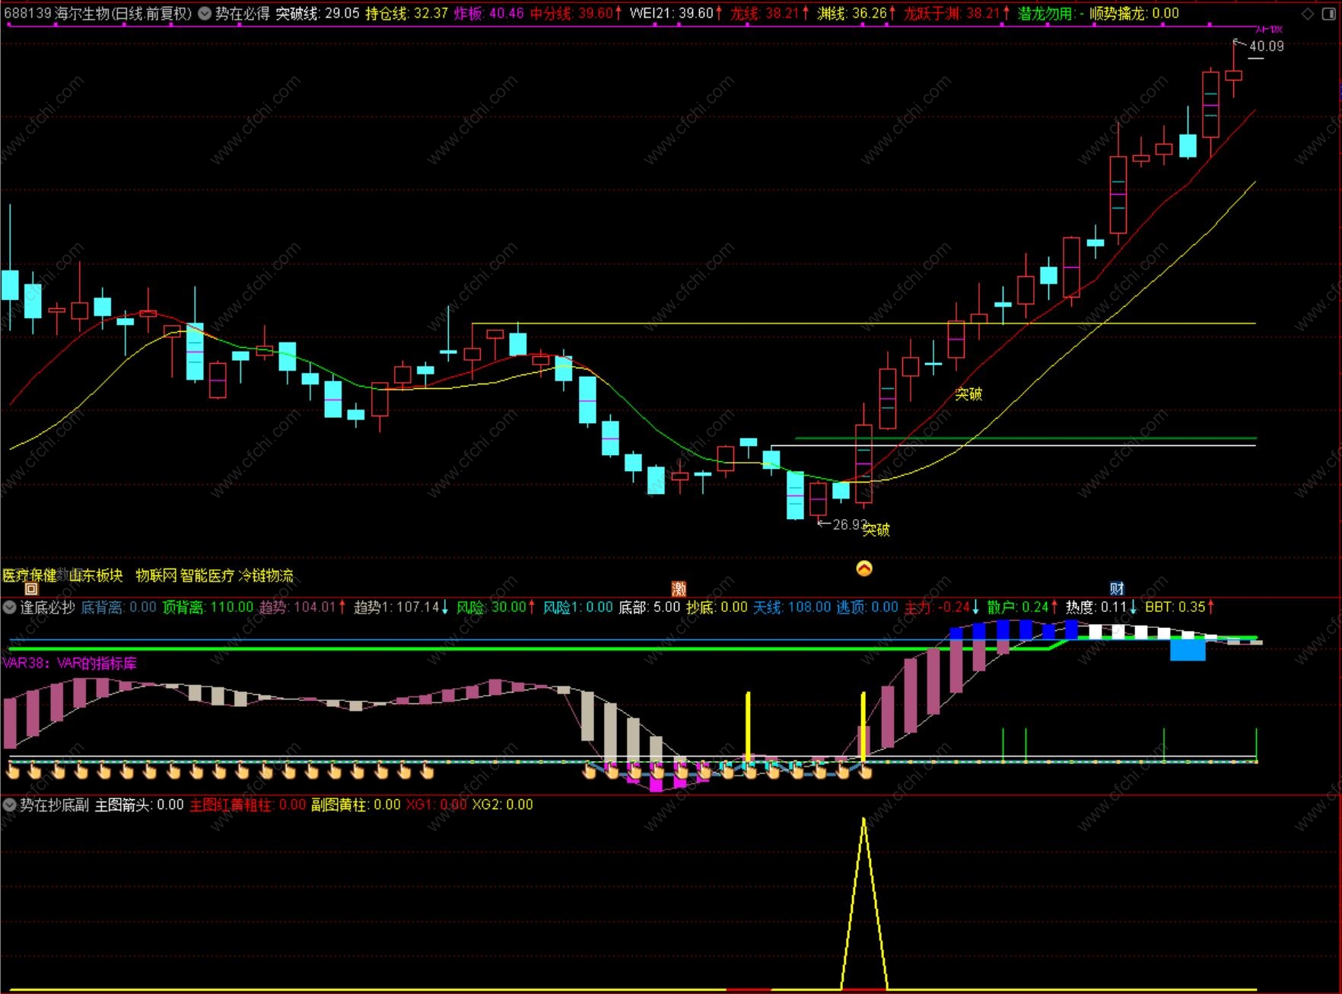Click the first pointing-hand signal icon

pos(13,772)
